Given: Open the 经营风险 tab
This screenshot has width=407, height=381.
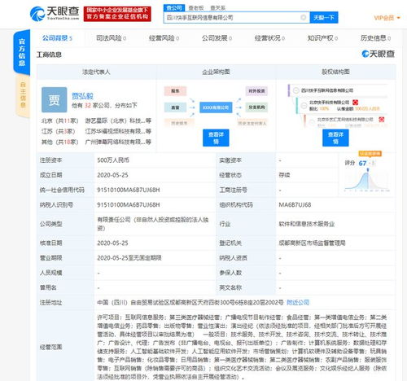Looking at the screenshot, I should tap(164, 38).
